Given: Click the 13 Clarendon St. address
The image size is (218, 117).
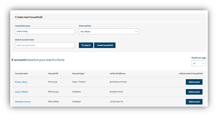Looking at the screenshot, I should click(x=116, y=102).
